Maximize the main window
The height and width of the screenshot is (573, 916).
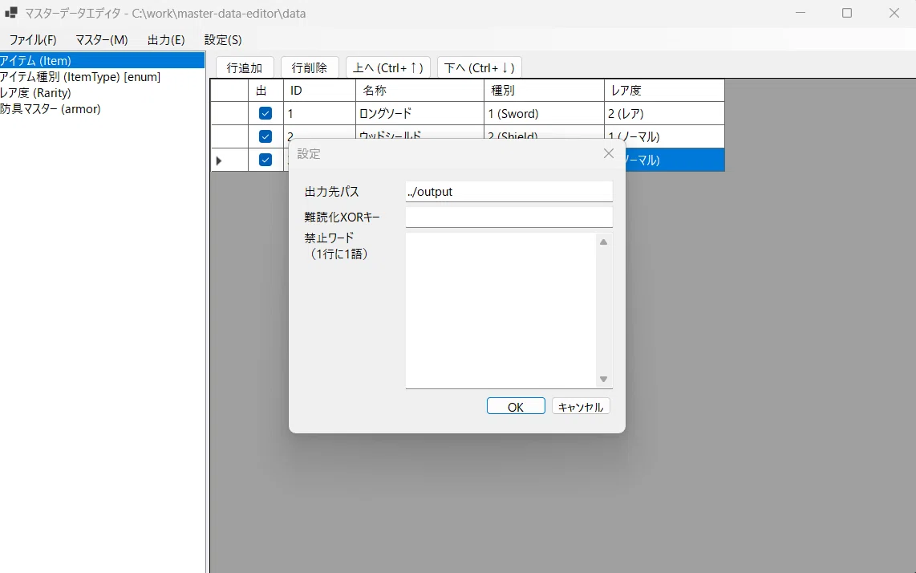point(847,13)
